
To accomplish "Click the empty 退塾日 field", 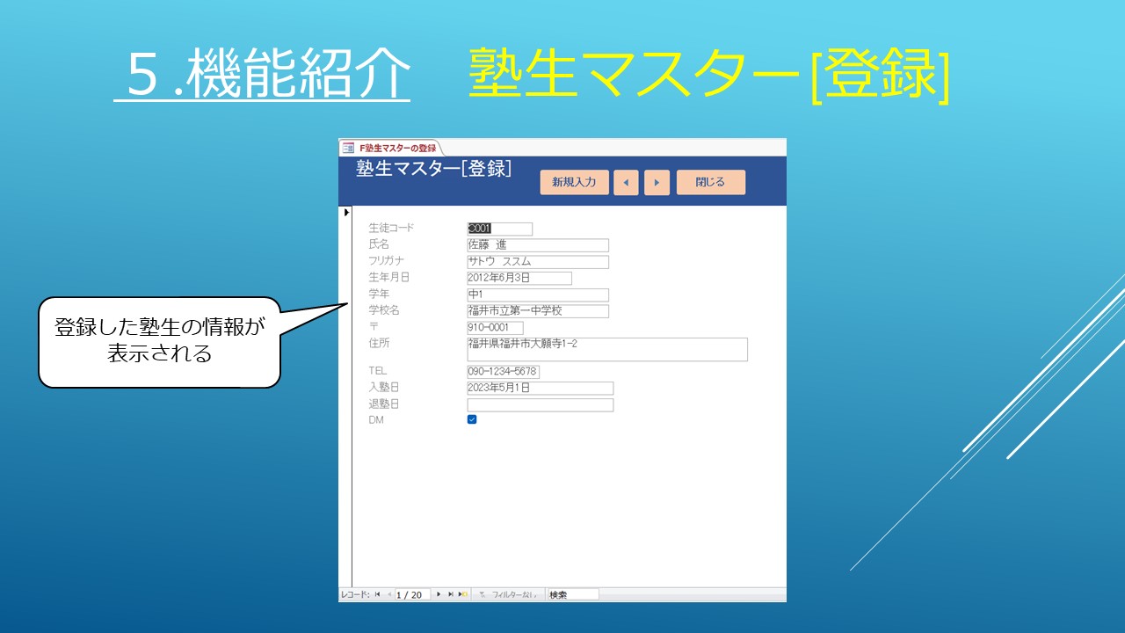I will pyautogui.click(x=540, y=405).
